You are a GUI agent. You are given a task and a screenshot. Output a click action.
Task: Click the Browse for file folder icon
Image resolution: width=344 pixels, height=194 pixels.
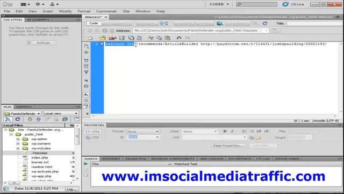tap(258, 138)
